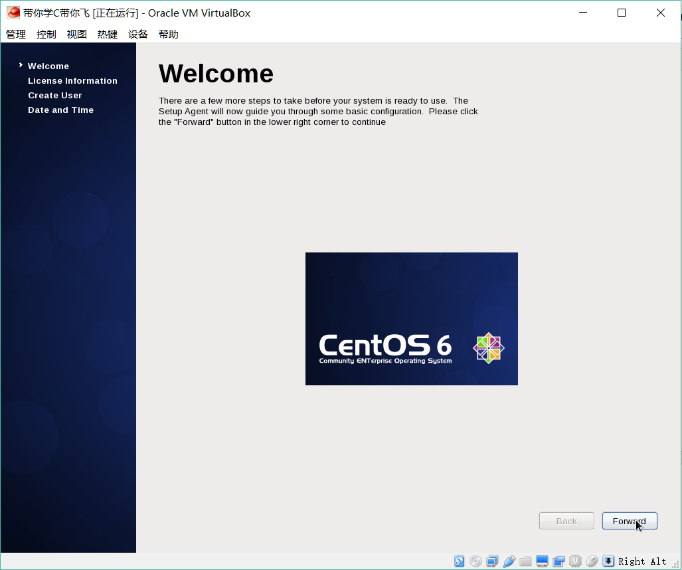This screenshot has width=682, height=570.
Task: Open the USB devices status icon
Action: 509,561
